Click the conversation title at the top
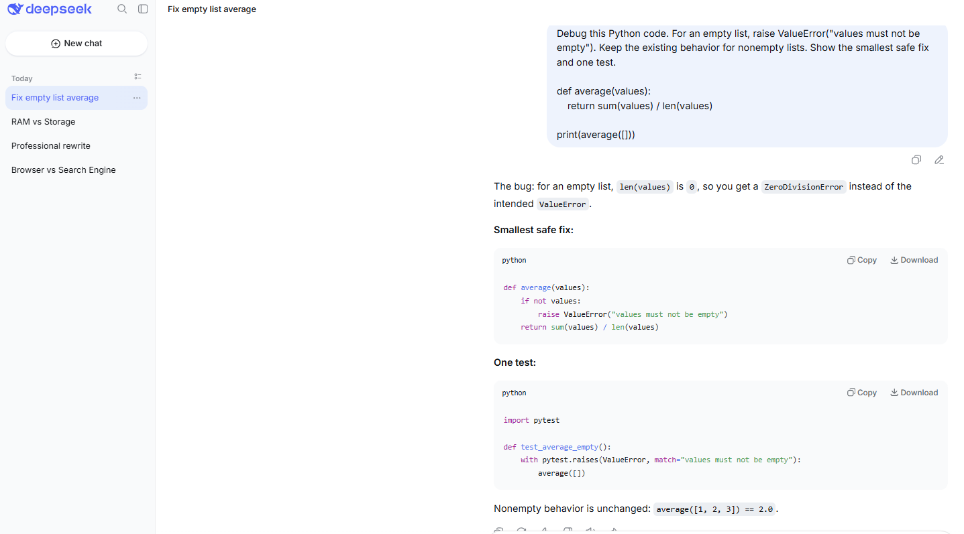 [x=212, y=9]
